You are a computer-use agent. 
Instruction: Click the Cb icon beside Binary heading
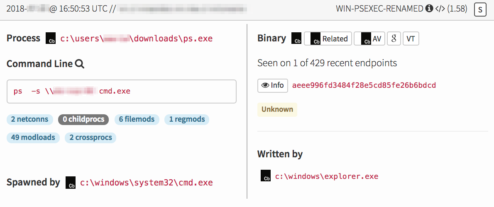point(296,39)
